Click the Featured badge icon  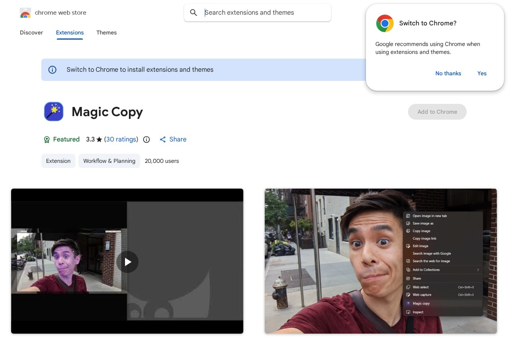[x=47, y=139]
